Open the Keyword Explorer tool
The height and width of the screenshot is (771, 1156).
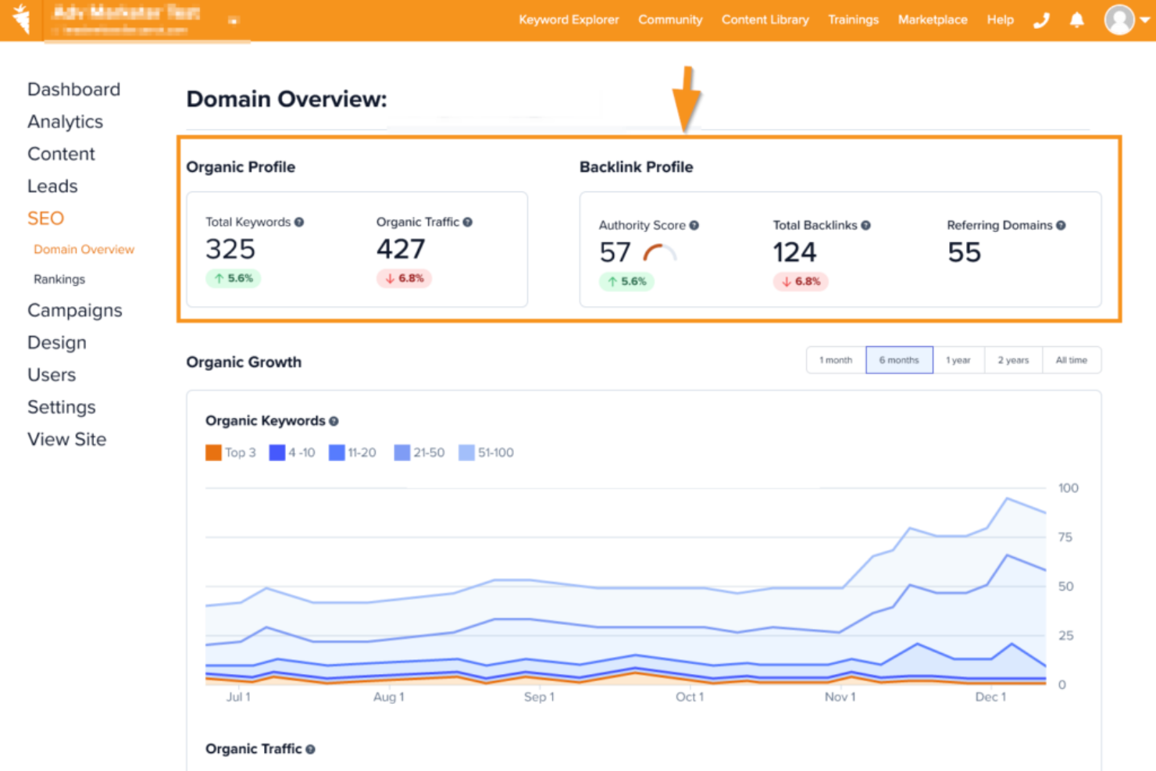click(569, 20)
